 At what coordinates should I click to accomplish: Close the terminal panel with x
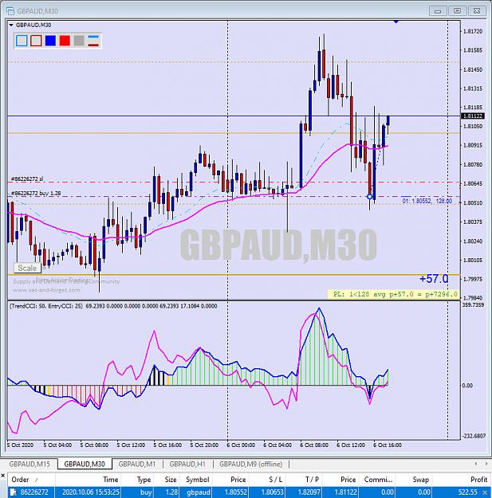(x=3, y=476)
